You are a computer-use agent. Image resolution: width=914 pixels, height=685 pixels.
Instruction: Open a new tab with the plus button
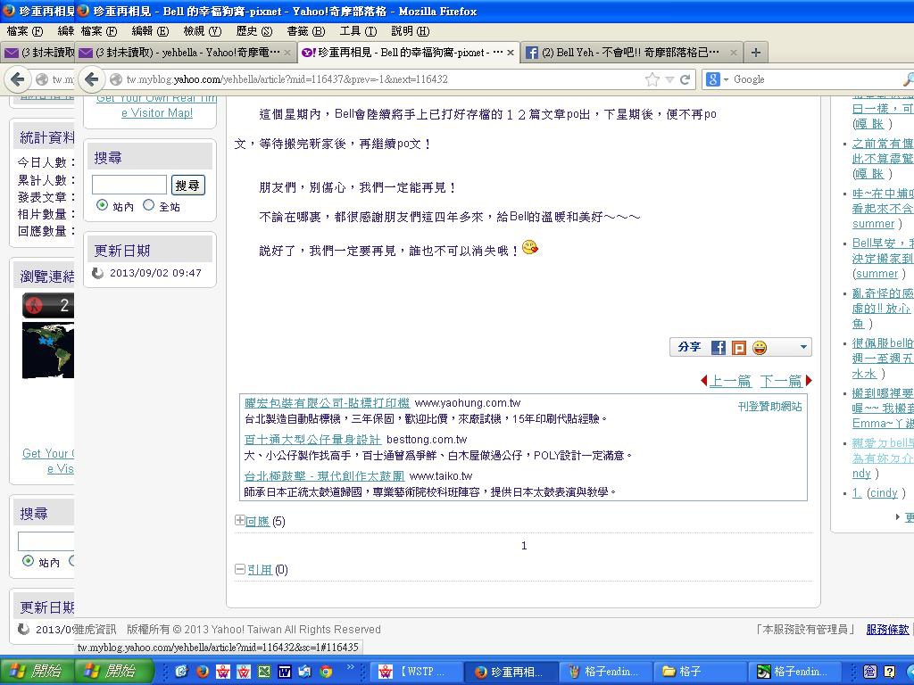(x=756, y=53)
